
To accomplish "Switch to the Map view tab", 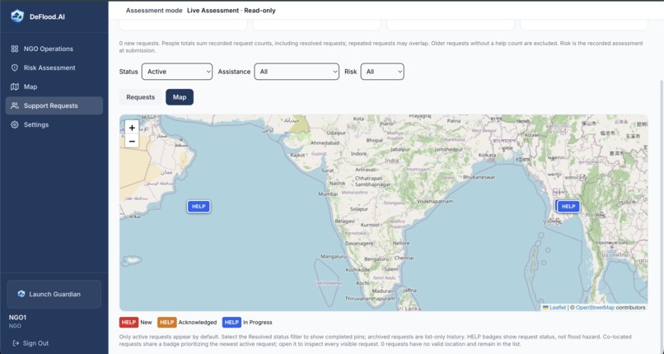I will click(180, 97).
